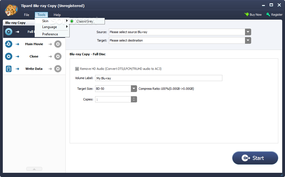Select the ClassicGrey skin option
This screenshot has width=285, height=177.
(x=87, y=21)
